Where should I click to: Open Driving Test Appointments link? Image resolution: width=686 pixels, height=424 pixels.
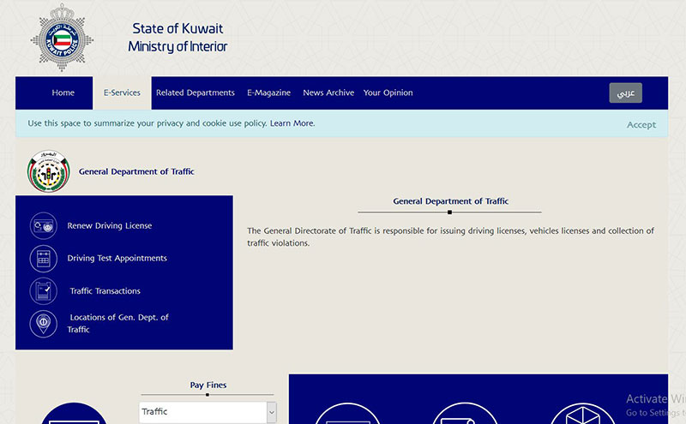coord(117,259)
